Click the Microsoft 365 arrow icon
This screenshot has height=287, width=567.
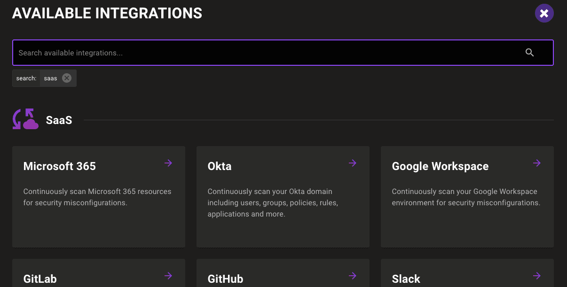point(168,163)
